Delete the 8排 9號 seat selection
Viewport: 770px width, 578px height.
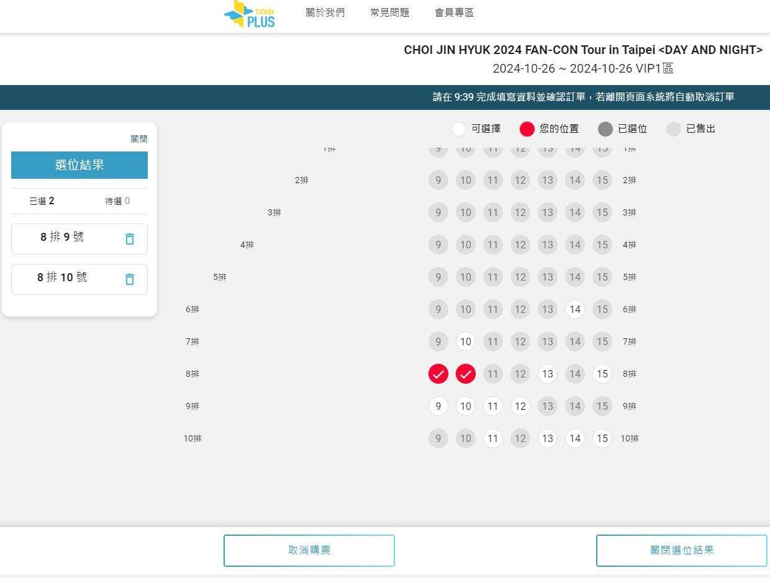130,239
